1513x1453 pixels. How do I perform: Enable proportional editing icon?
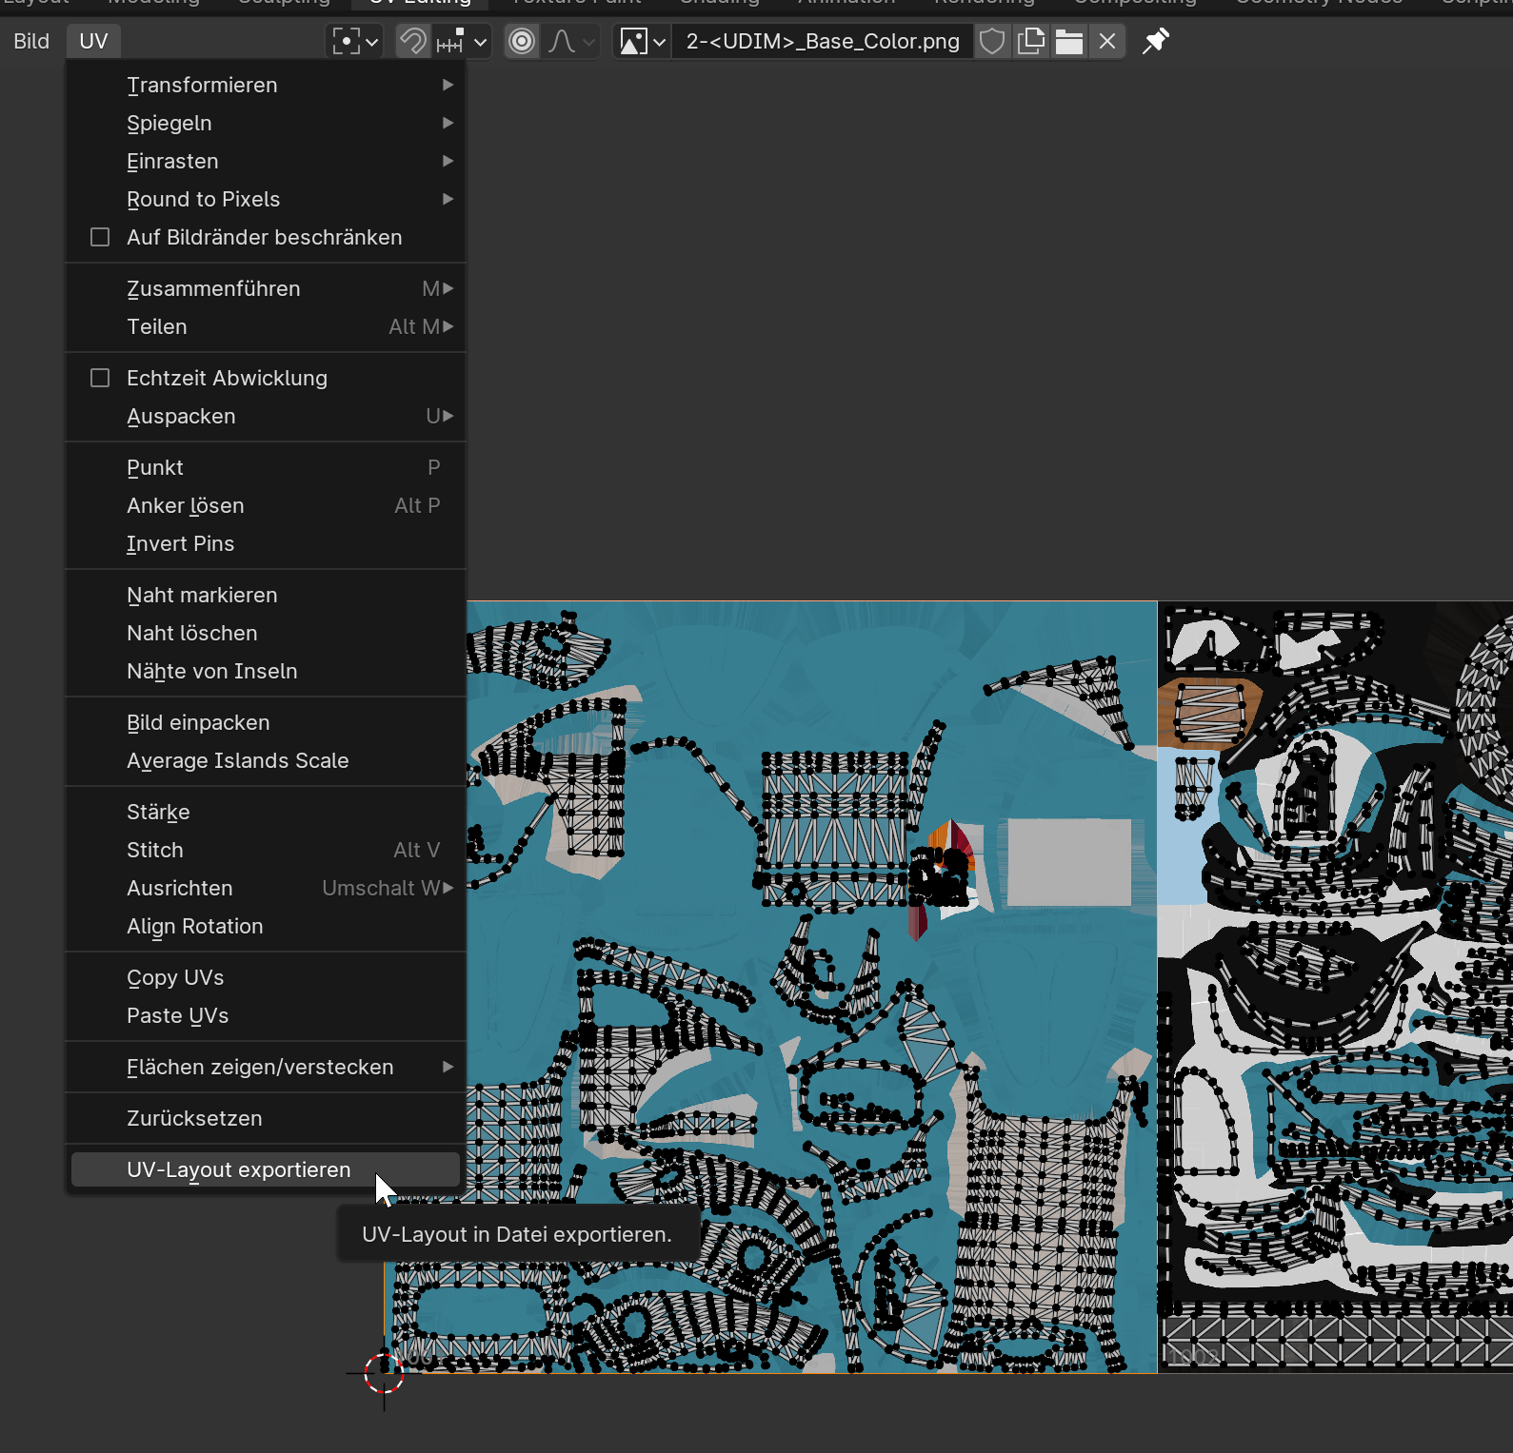point(522,42)
